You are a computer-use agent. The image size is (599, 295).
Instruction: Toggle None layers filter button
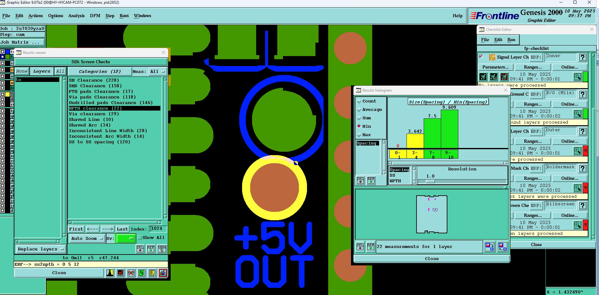pos(22,71)
